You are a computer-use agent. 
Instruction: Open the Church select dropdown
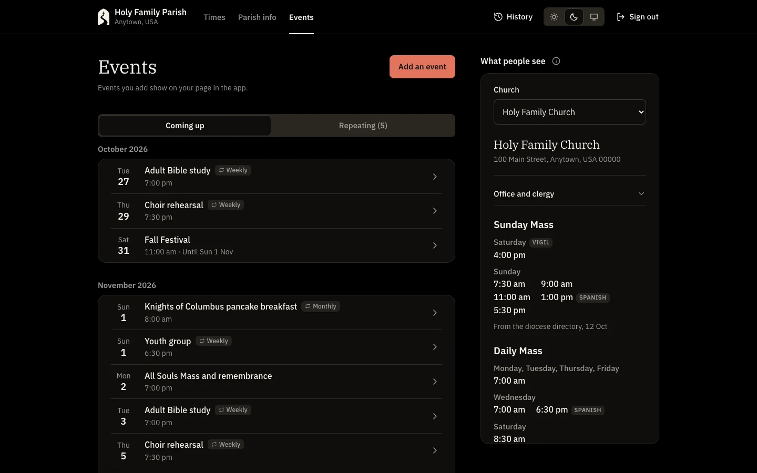[570, 112]
